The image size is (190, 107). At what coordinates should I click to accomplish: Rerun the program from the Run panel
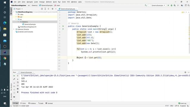point(14,76)
